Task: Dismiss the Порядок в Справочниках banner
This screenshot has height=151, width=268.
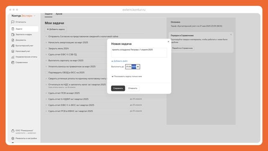Action: click(x=231, y=34)
